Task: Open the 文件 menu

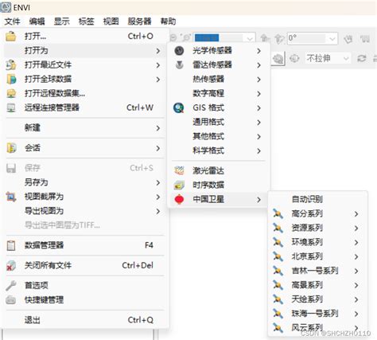Action: [x=12, y=21]
